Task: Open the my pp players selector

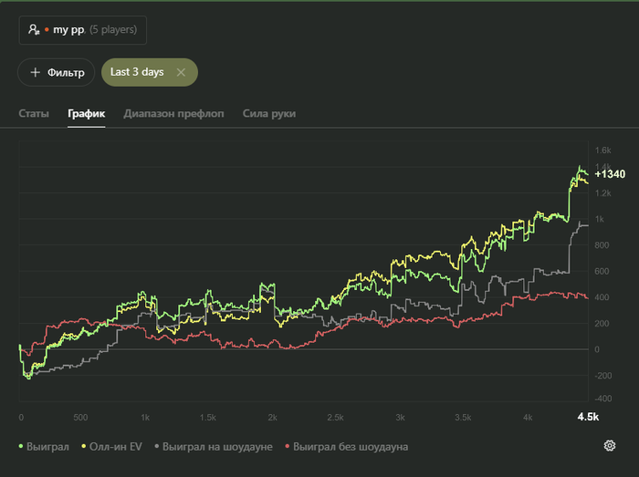Action: click(83, 30)
